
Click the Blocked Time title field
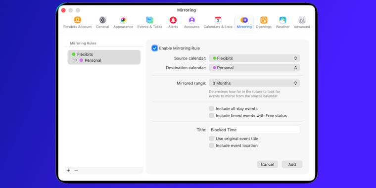(254, 130)
